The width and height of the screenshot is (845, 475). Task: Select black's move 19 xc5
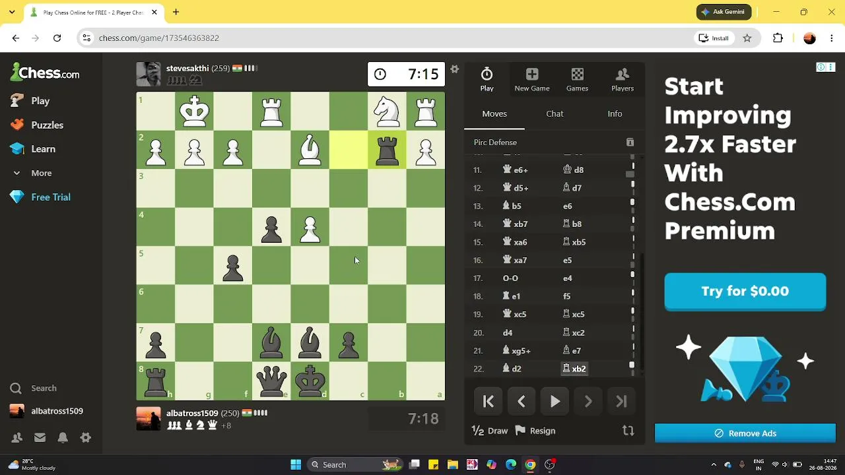pos(574,315)
